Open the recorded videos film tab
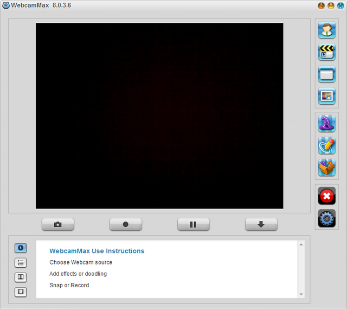347x309 pixels. pos(21,292)
